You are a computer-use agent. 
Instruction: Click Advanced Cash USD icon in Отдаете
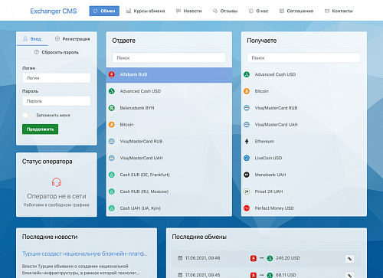coord(112,91)
